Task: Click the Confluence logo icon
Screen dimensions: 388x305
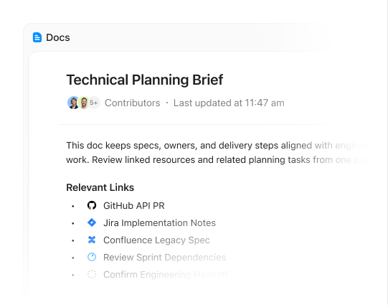Action: pyautogui.click(x=92, y=240)
